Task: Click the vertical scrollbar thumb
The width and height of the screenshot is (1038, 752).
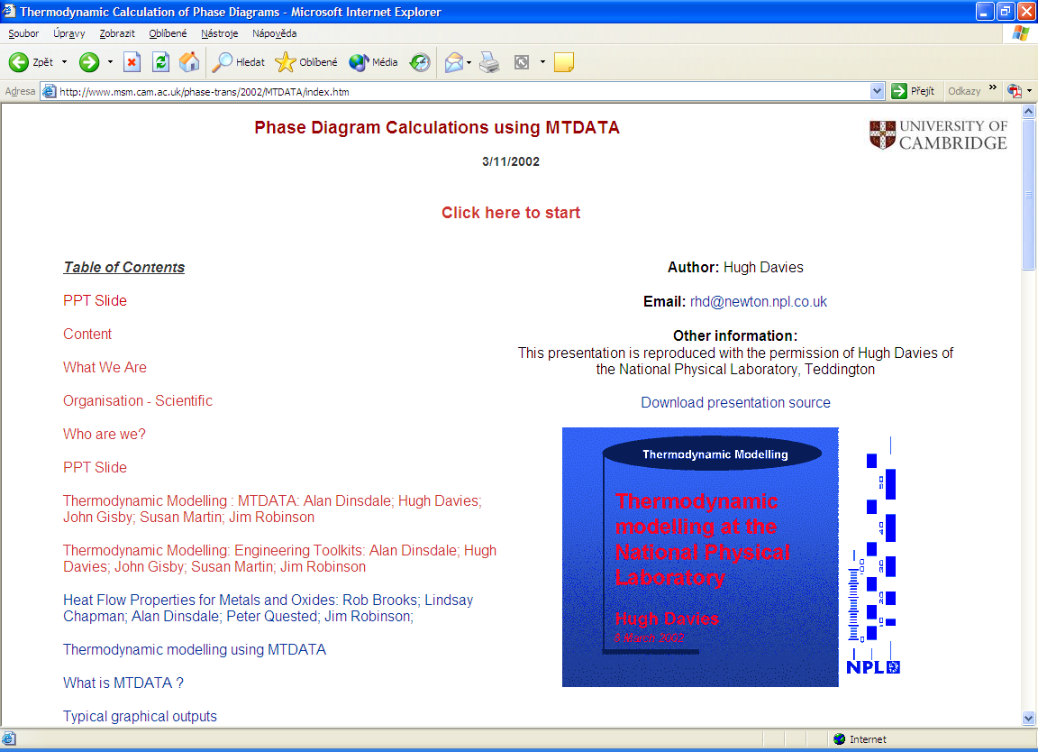Action: (x=1028, y=195)
